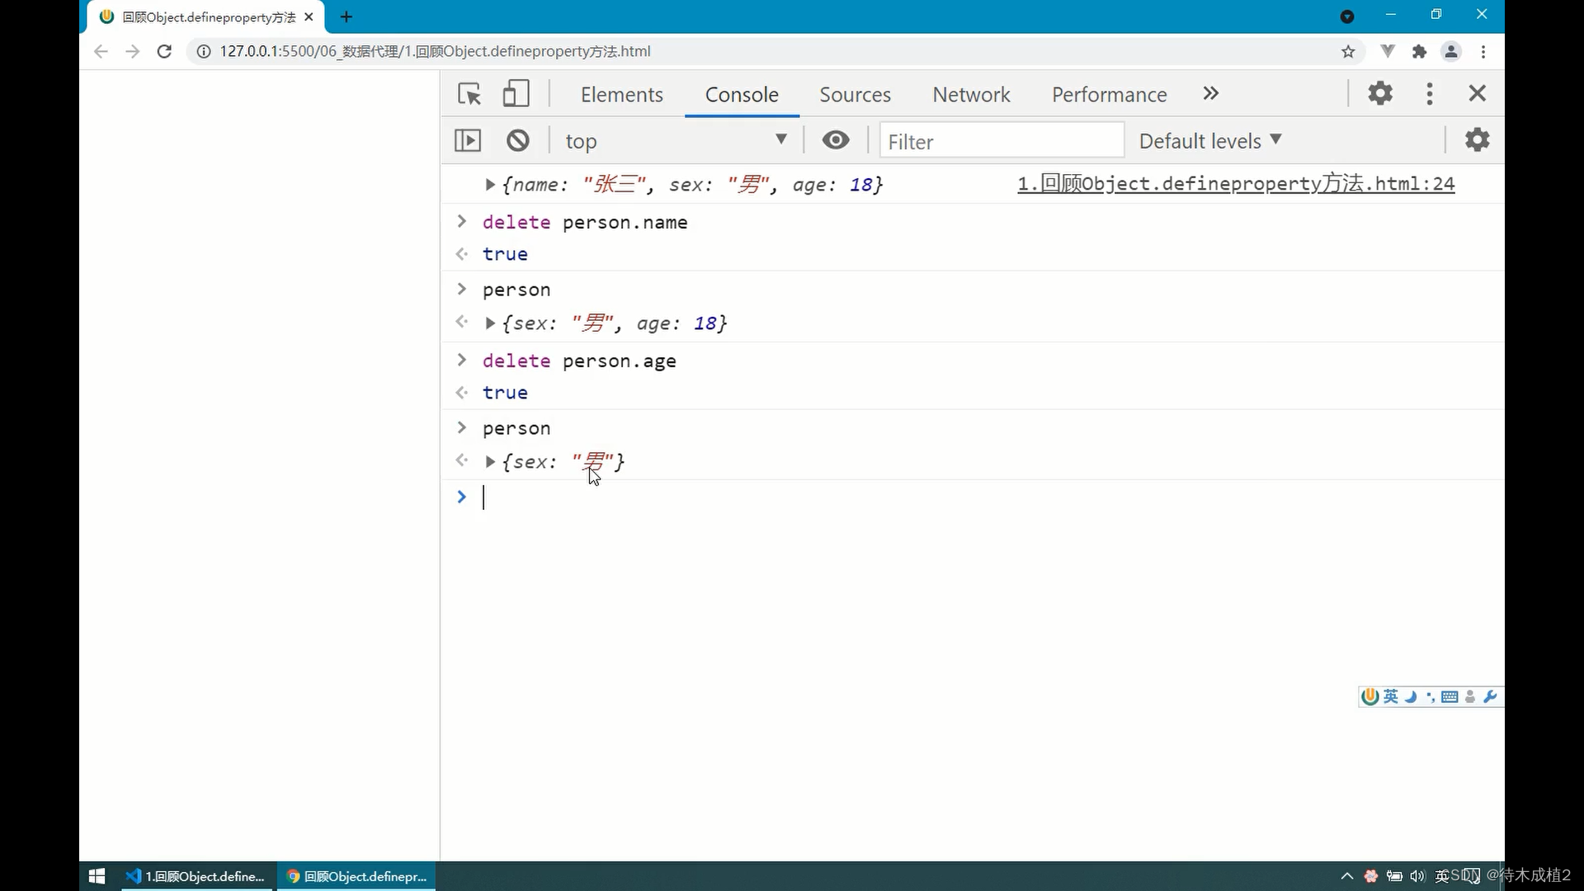The image size is (1584, 891).
Task: Click the Elements tab in DevTools
Action: 621,95
